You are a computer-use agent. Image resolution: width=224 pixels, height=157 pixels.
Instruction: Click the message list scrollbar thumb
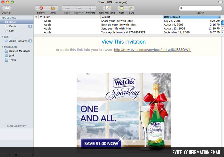pyautogui.click(x=223, y=23)
